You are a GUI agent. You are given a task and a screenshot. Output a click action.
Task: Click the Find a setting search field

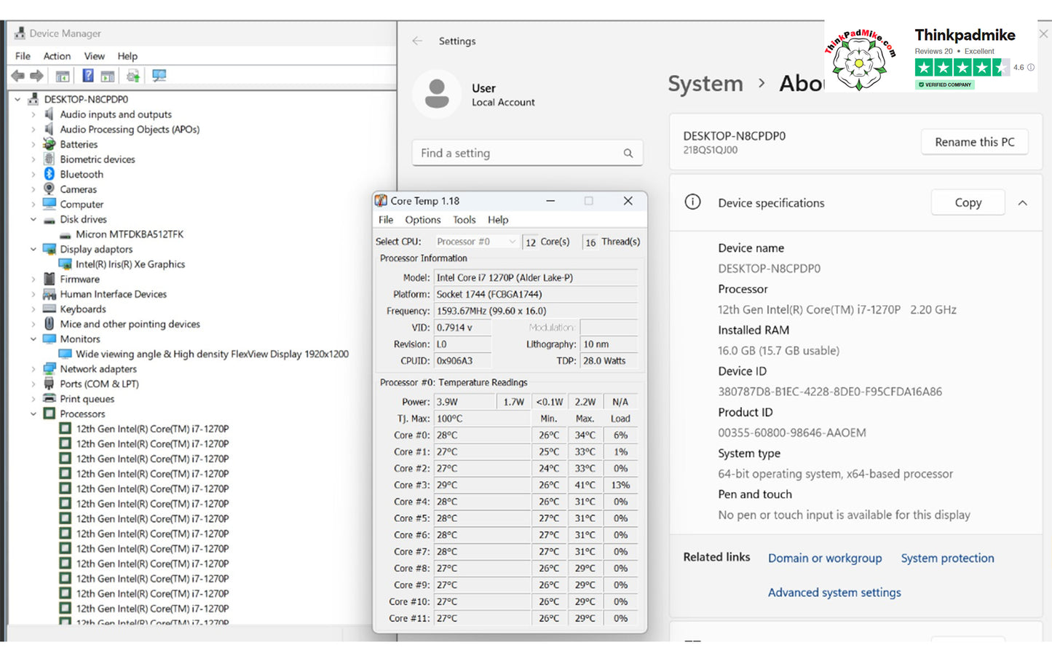click(528, 153)
